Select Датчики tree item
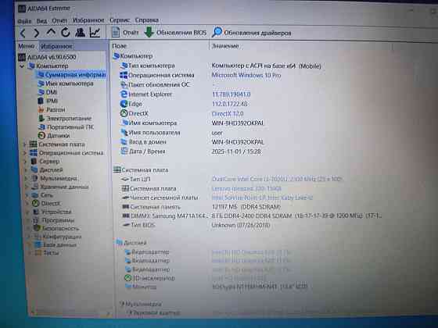Image resolution: width=438 pixels, height=328 pixels. [54, 136]
